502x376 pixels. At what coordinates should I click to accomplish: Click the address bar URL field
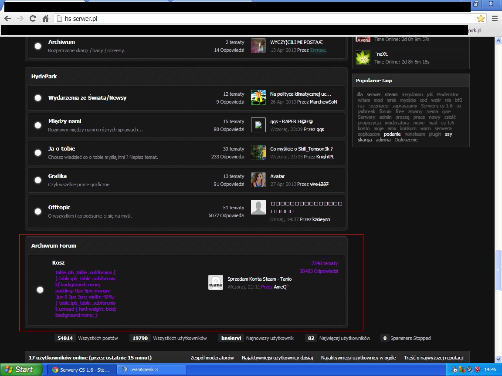point(261,19)
